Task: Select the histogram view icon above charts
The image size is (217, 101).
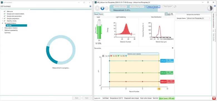Action: point(169,14)
